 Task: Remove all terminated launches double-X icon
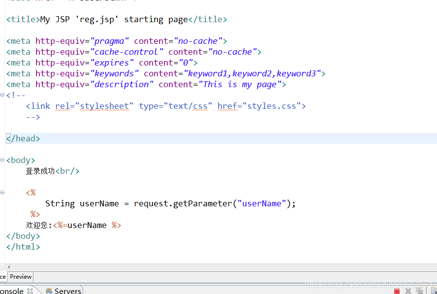pos(419,291)
